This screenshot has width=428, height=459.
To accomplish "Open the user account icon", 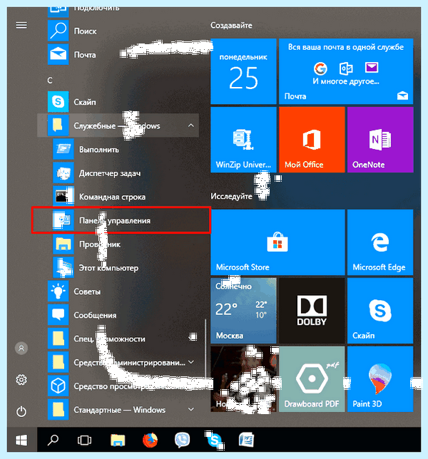I will 21,349.
